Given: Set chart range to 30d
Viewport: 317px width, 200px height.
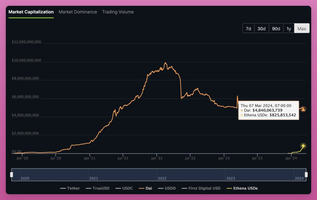Looking at the screenshot, I should (x=261, y=28).
